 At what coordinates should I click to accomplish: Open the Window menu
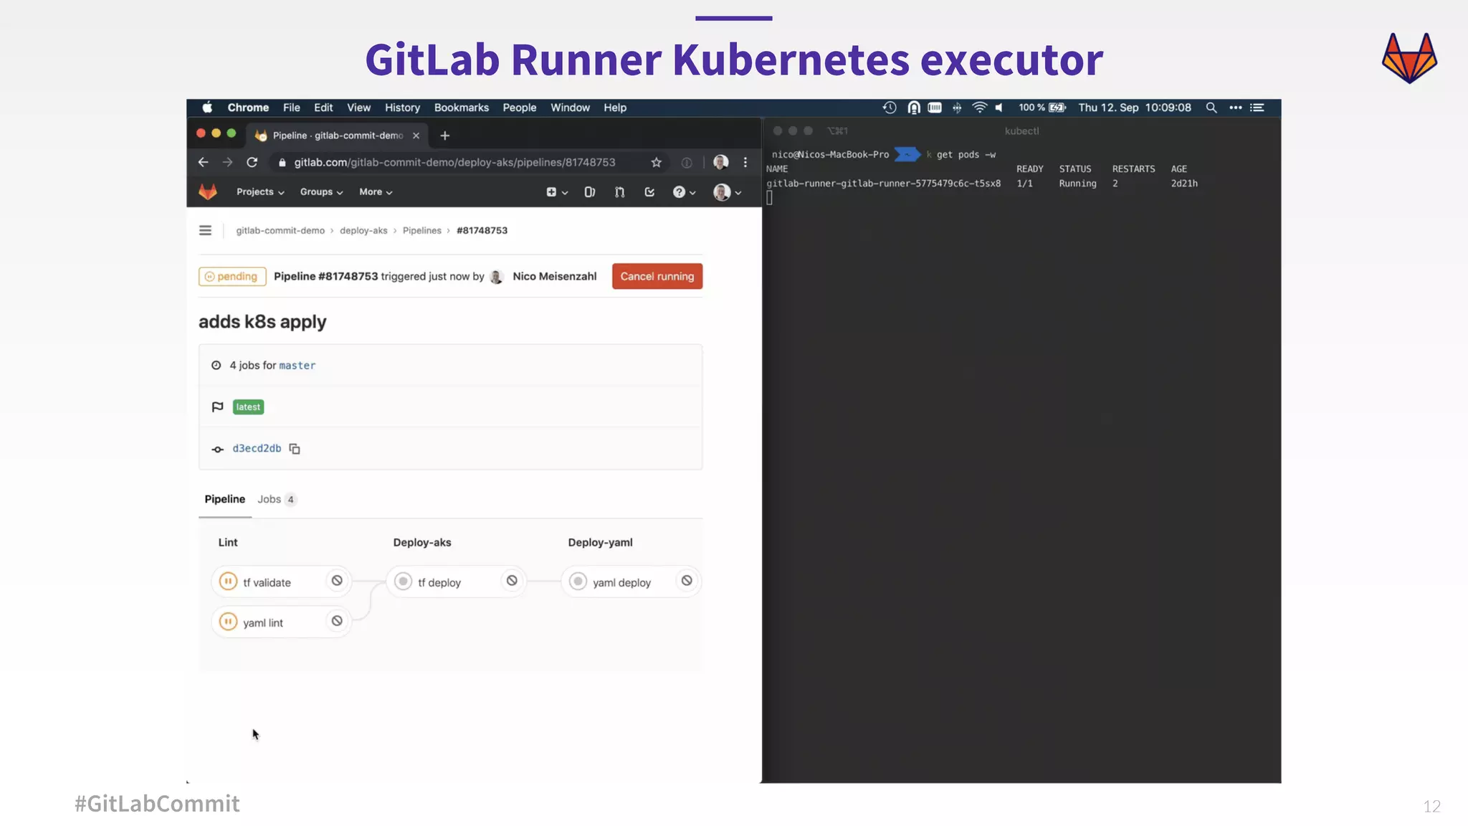coord(570,108)
